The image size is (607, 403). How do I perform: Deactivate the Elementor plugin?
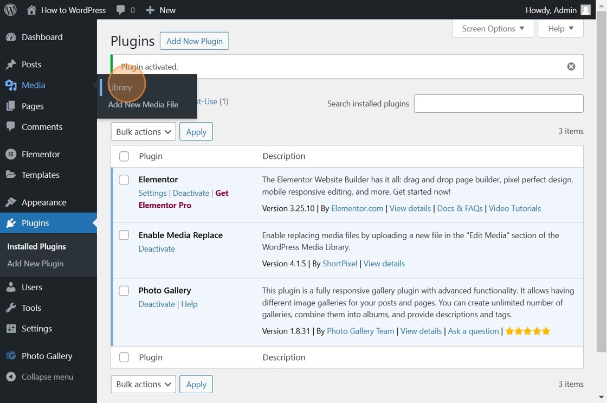(191, 193)
